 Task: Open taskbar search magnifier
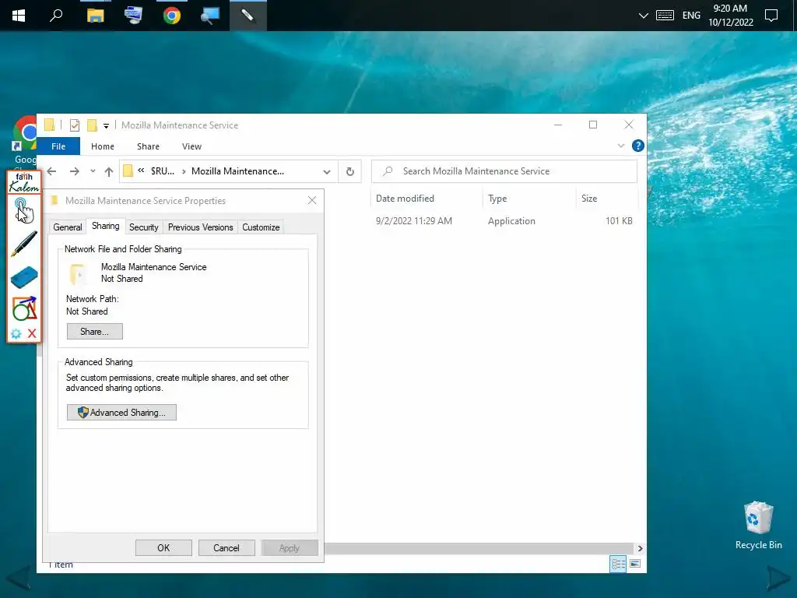56,16
